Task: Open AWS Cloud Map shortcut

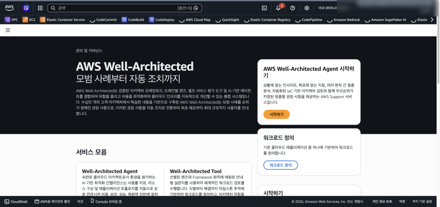Action: (195, 20)
